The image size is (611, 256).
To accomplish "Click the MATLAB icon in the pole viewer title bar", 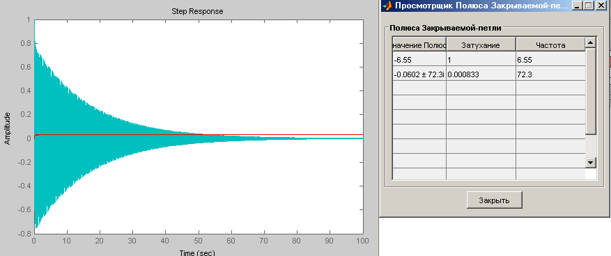I will (388, 6).
